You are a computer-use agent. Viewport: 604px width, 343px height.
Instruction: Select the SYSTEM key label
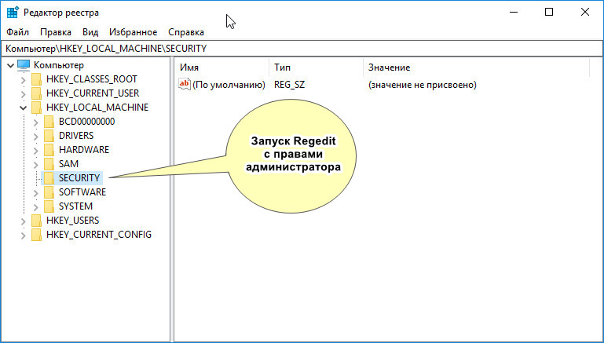coord(75,206)
